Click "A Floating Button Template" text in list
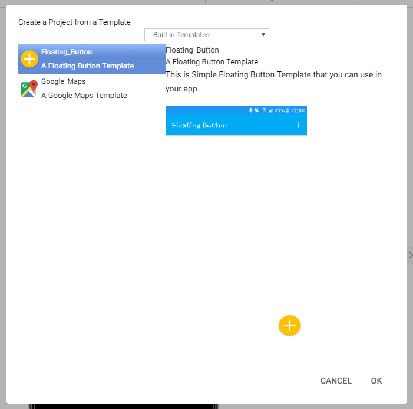Viewport: 413px width, 409px height. click(x=87, y=66)
